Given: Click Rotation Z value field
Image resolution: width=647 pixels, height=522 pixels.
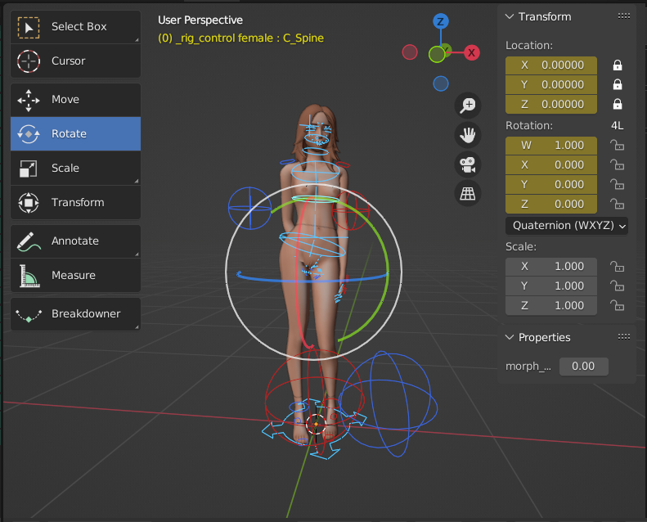Looking at the screenshot, I should pos(551,204).
